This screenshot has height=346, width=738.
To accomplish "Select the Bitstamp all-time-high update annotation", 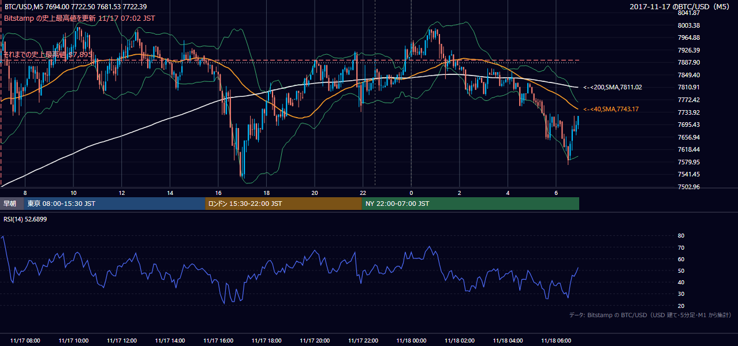I will pos(79,18).
